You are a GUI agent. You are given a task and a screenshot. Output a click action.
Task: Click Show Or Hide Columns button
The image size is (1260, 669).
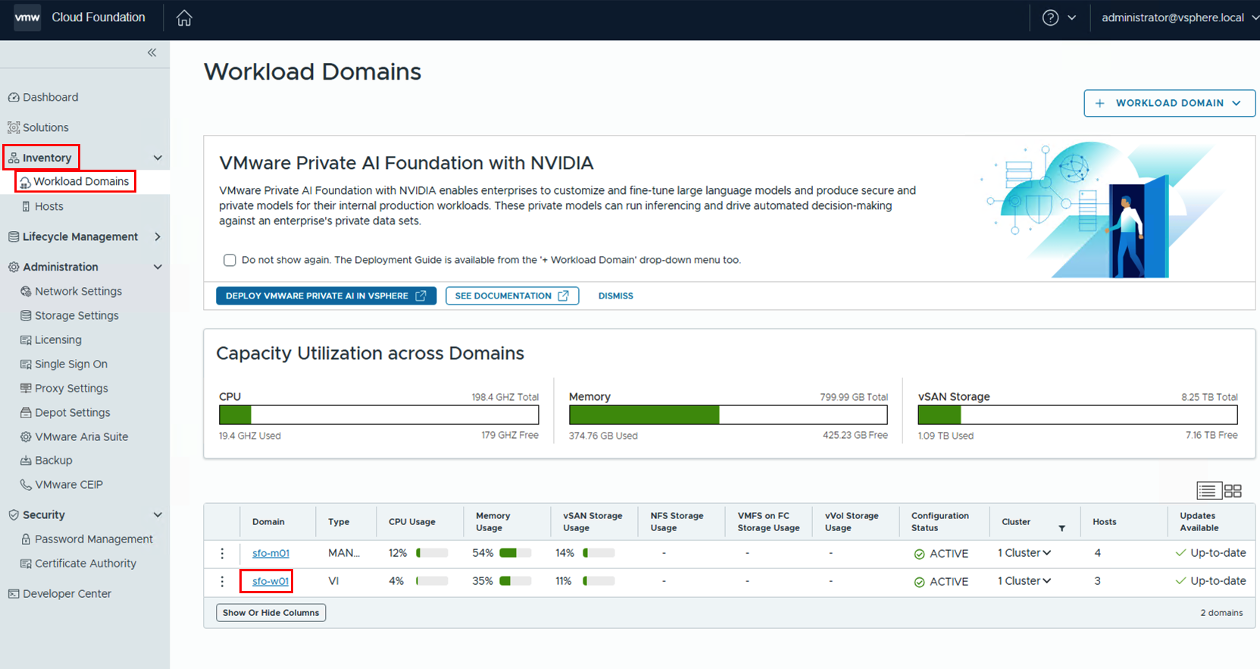[x=270, y=613]
